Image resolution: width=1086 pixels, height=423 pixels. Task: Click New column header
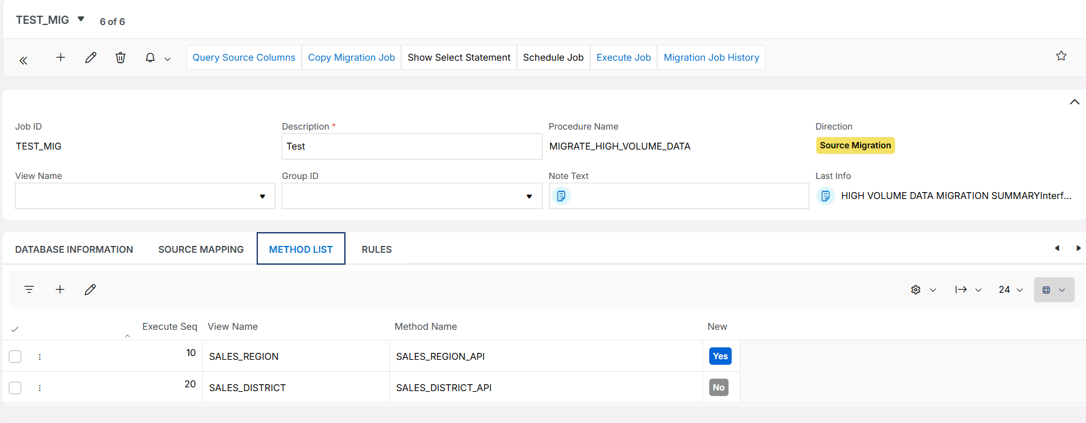[x=717, y=327]
